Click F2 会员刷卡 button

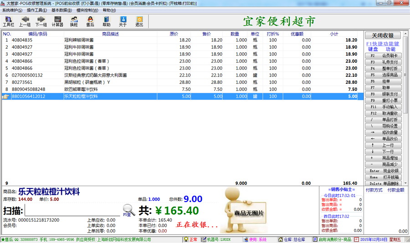[383, 56]
